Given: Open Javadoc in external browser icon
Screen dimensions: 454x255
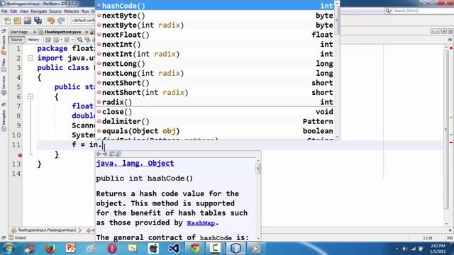Looking at the screenshot, I should (x=112, y=154).
